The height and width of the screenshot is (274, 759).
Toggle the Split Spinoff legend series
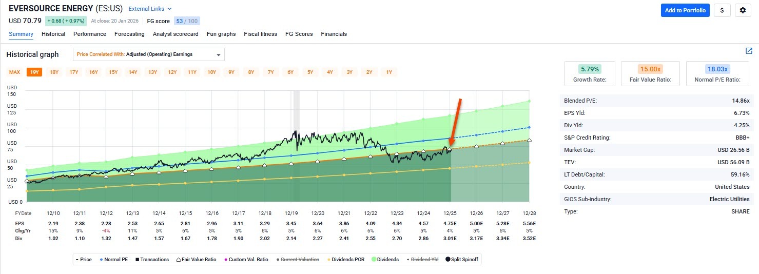(462, 260)
